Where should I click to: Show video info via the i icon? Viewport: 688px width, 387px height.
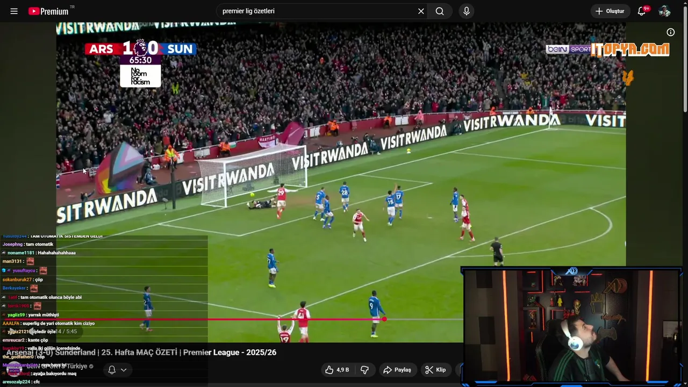[670, 32]
